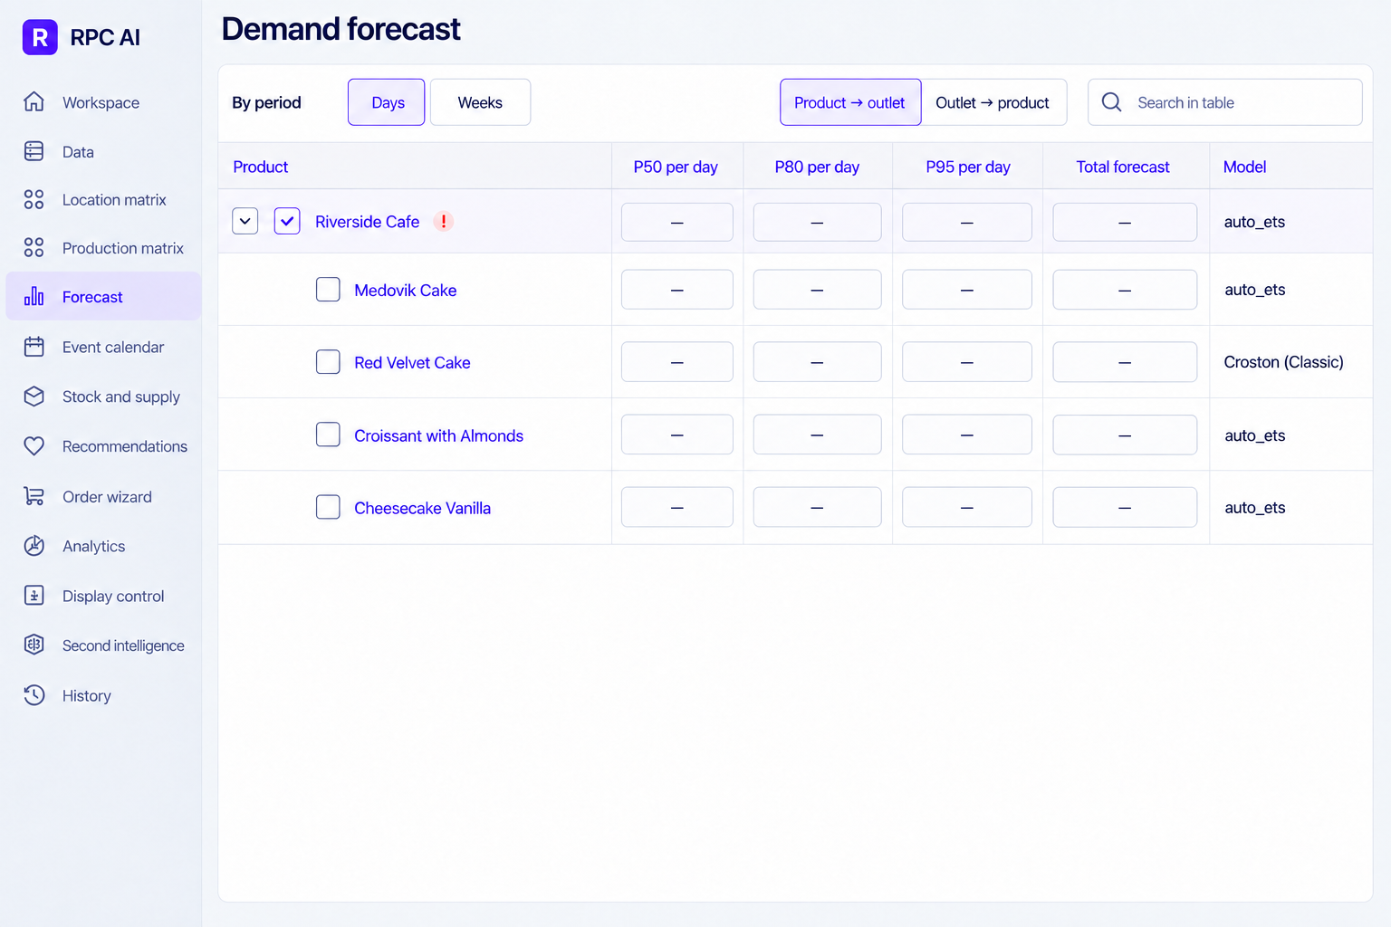
Task: Open the Croissant with Almonds link
Action: coord(439,435)
